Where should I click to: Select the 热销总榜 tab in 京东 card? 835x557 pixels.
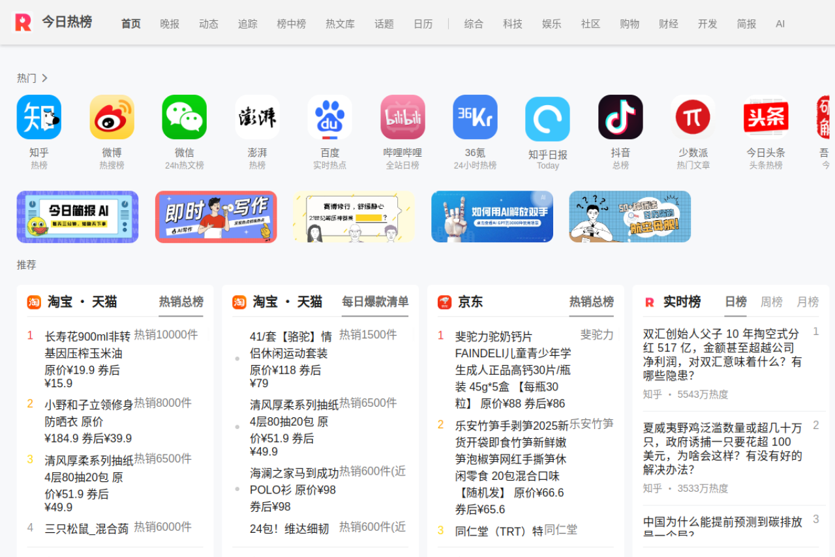point(592,302)
